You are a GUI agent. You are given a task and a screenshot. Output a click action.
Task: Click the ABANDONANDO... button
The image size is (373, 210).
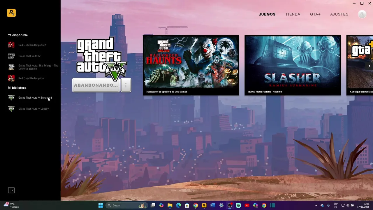(96, 85)
